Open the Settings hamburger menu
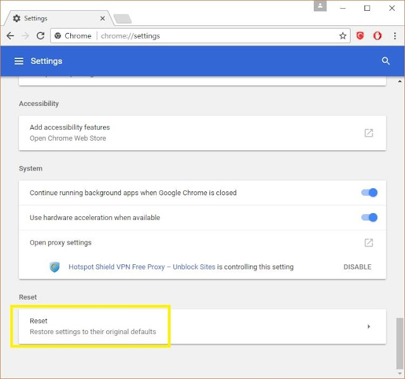The width and height of the screenshot is (405, 379). click(x=19, y=61)
